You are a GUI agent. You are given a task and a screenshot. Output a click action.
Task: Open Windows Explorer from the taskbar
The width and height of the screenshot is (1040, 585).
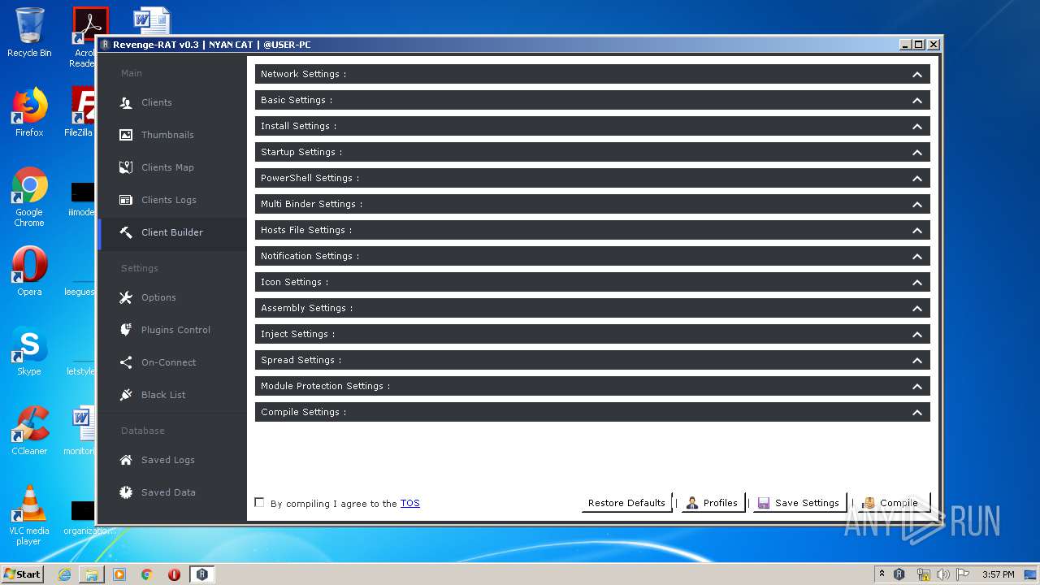[92, 574]
